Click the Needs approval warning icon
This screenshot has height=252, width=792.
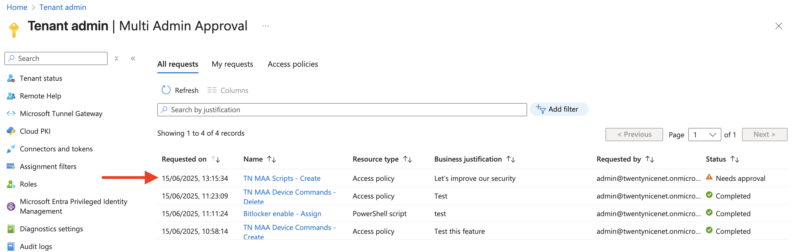point(709,177)
